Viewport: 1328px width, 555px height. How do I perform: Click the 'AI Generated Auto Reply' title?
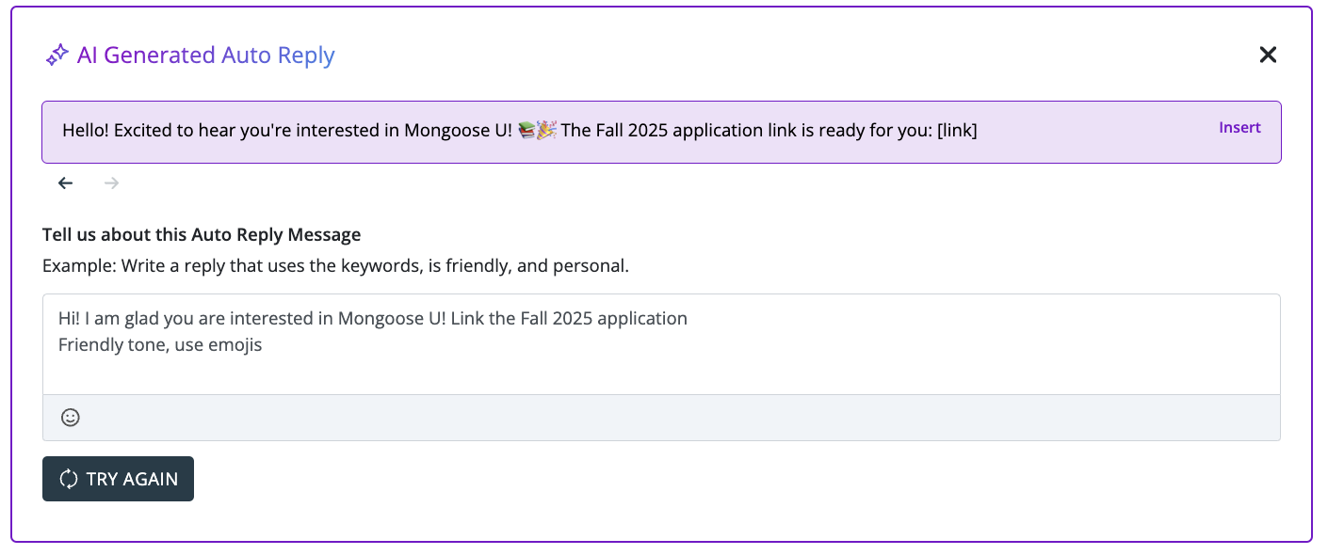pos(205,55)
